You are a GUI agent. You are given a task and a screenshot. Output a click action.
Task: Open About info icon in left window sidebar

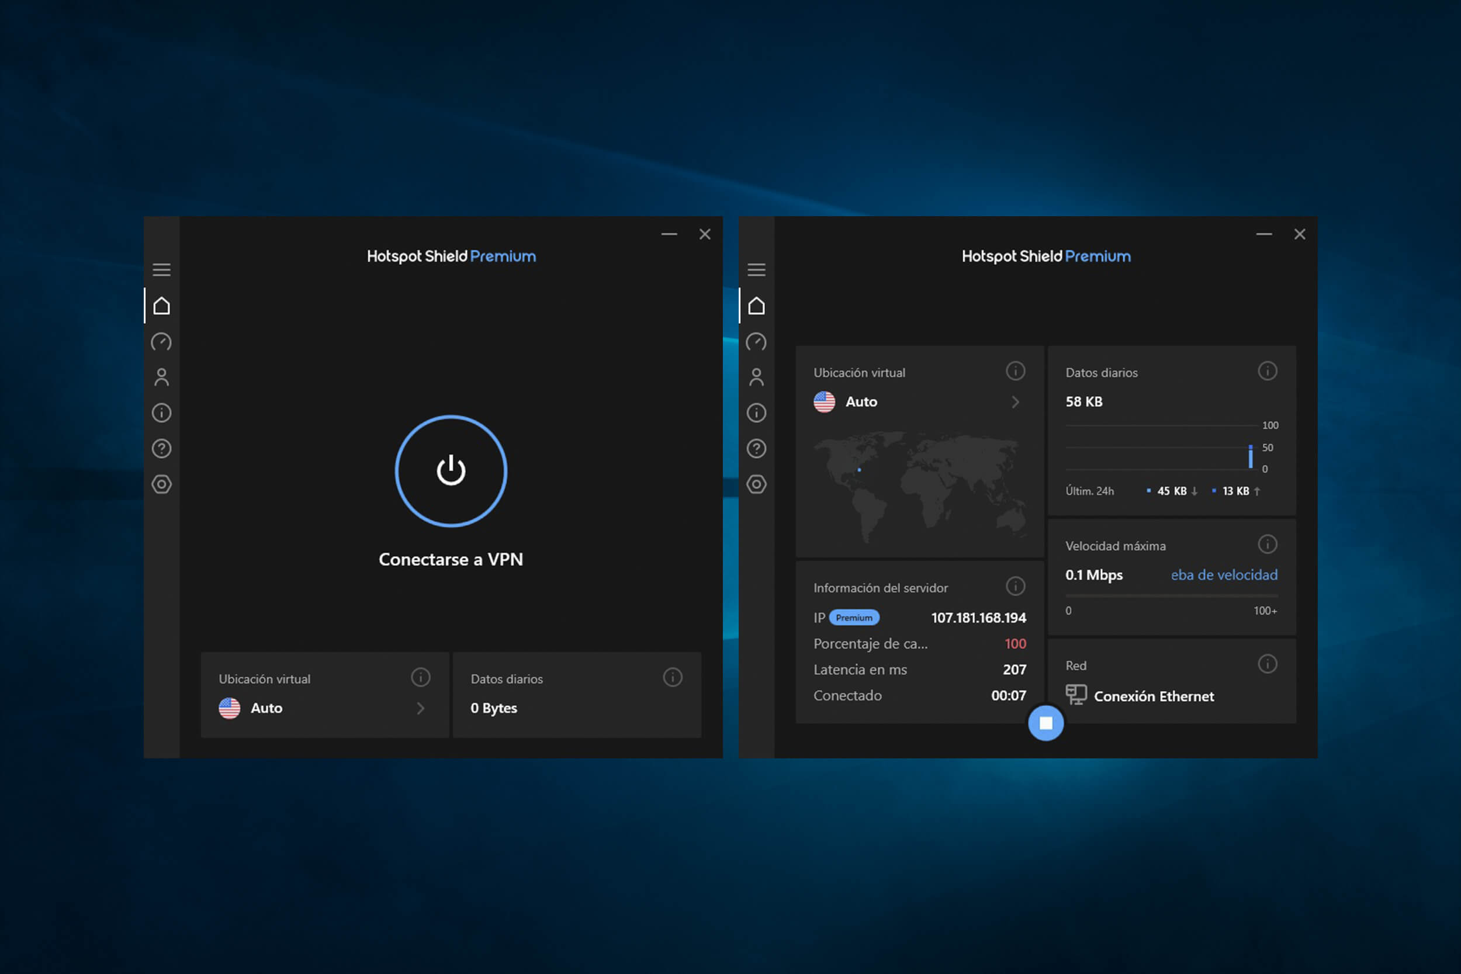point(161,413)
